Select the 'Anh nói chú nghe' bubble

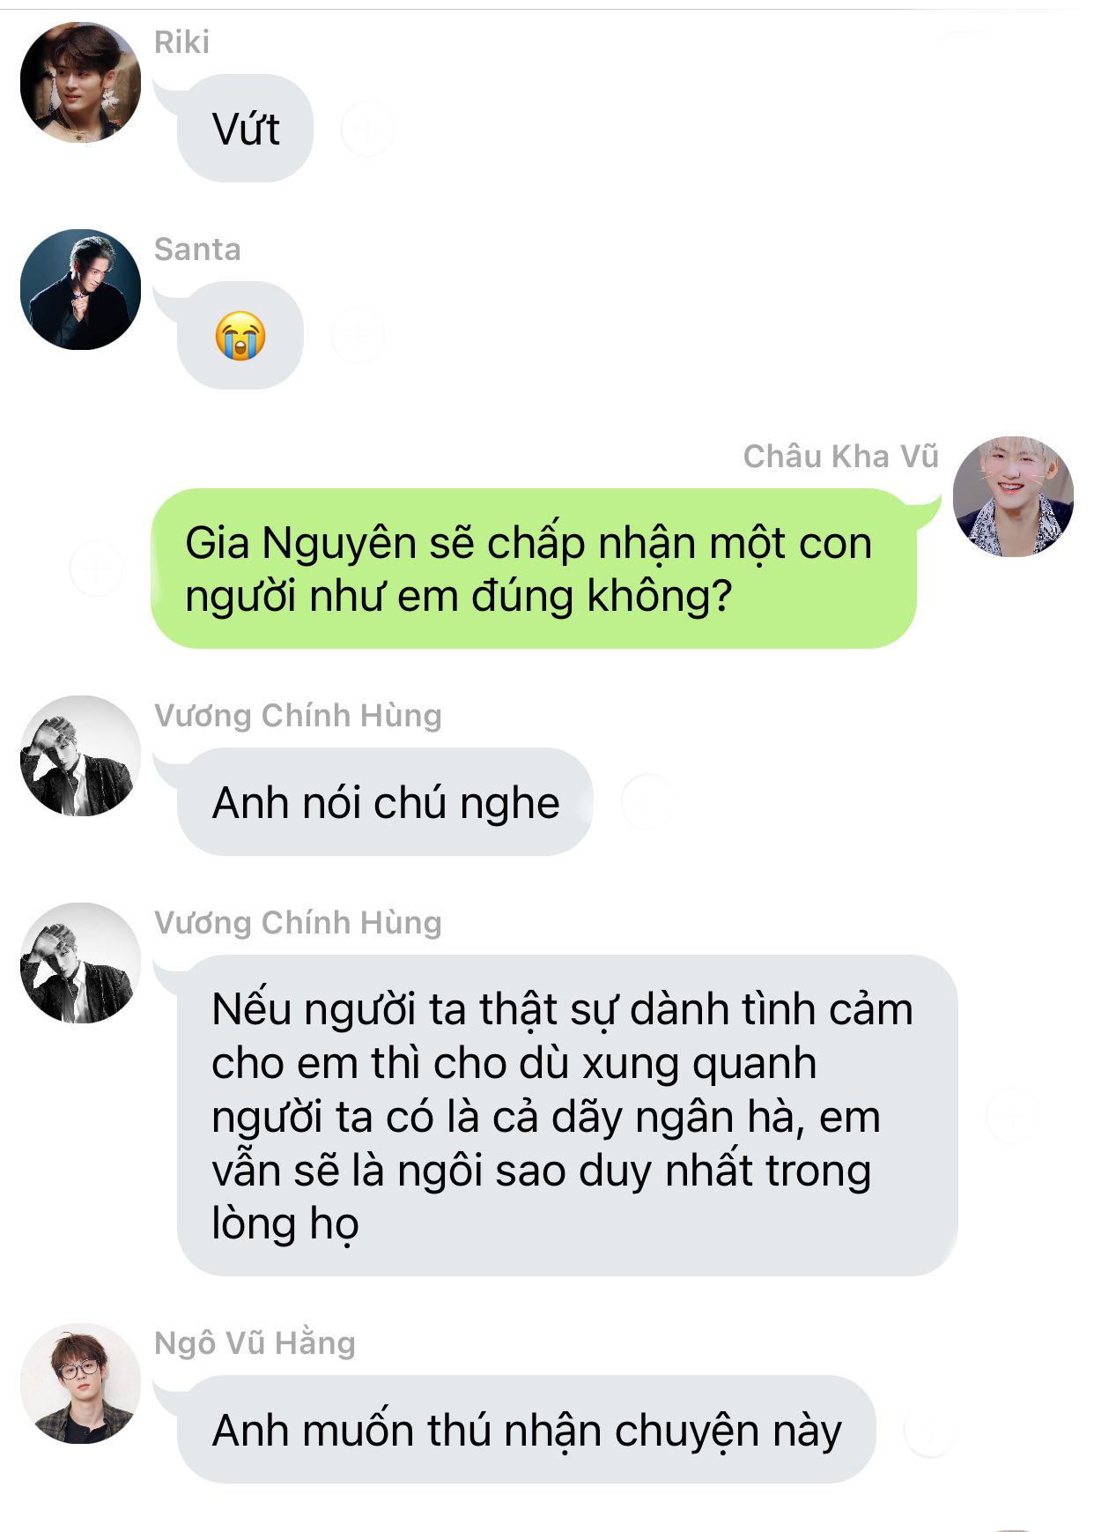(385, 801)
